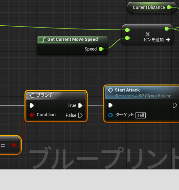Click Start Attack execution output pin
The height and width of the screenshot is (190, 179).
(x=175, y=105)
